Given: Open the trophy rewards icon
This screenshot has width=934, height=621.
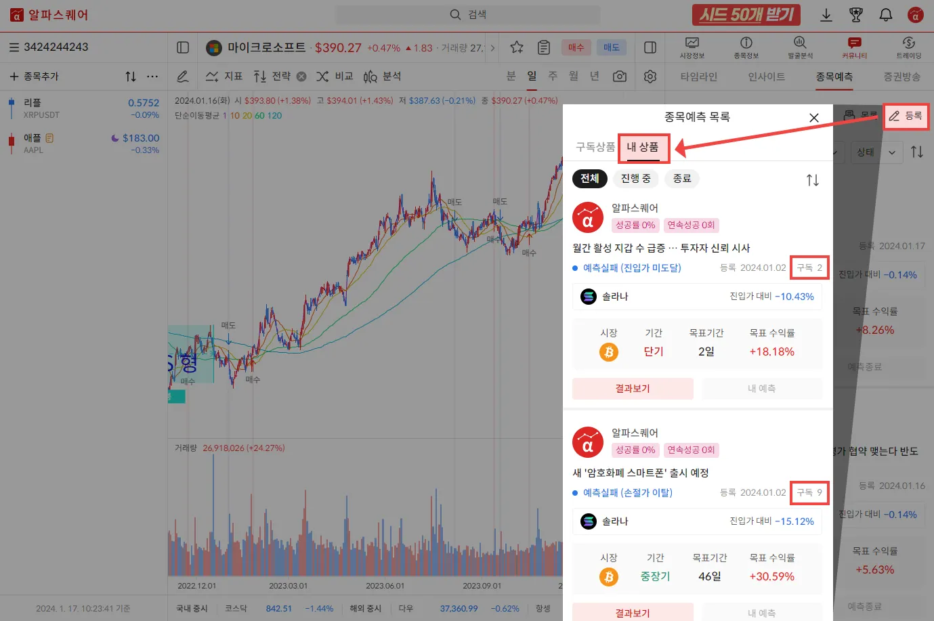Looking at the screenshot, I should [856, 15].
